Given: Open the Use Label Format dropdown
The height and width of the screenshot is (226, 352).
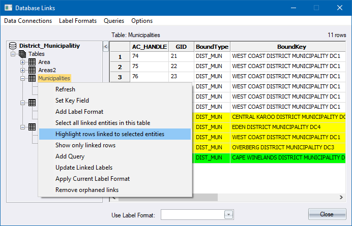Looking at the screenshot, I should 228,215.
